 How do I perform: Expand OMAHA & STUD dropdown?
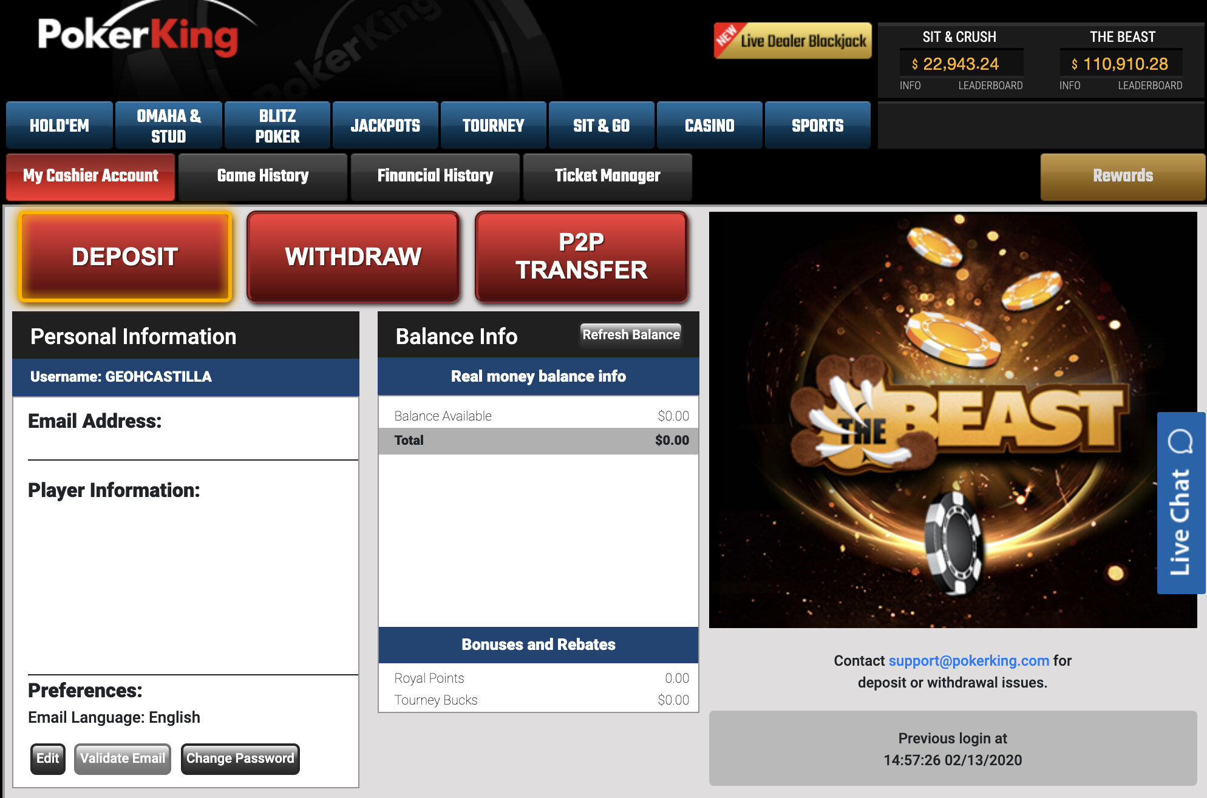click(x=168, y=126)
